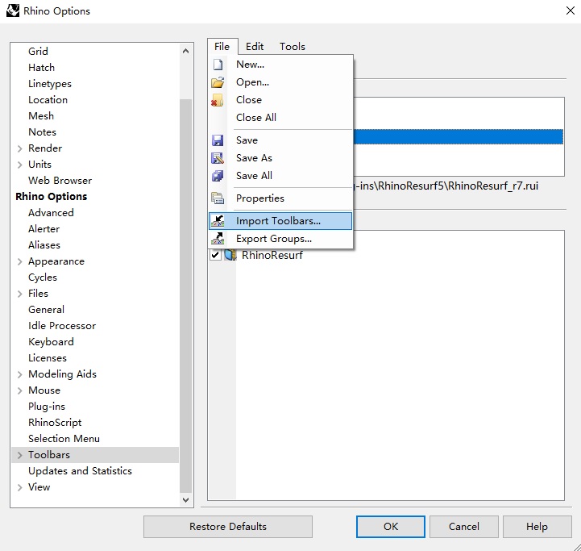Select Advanced in options tree
581x551 pixels.
(51, 213)
